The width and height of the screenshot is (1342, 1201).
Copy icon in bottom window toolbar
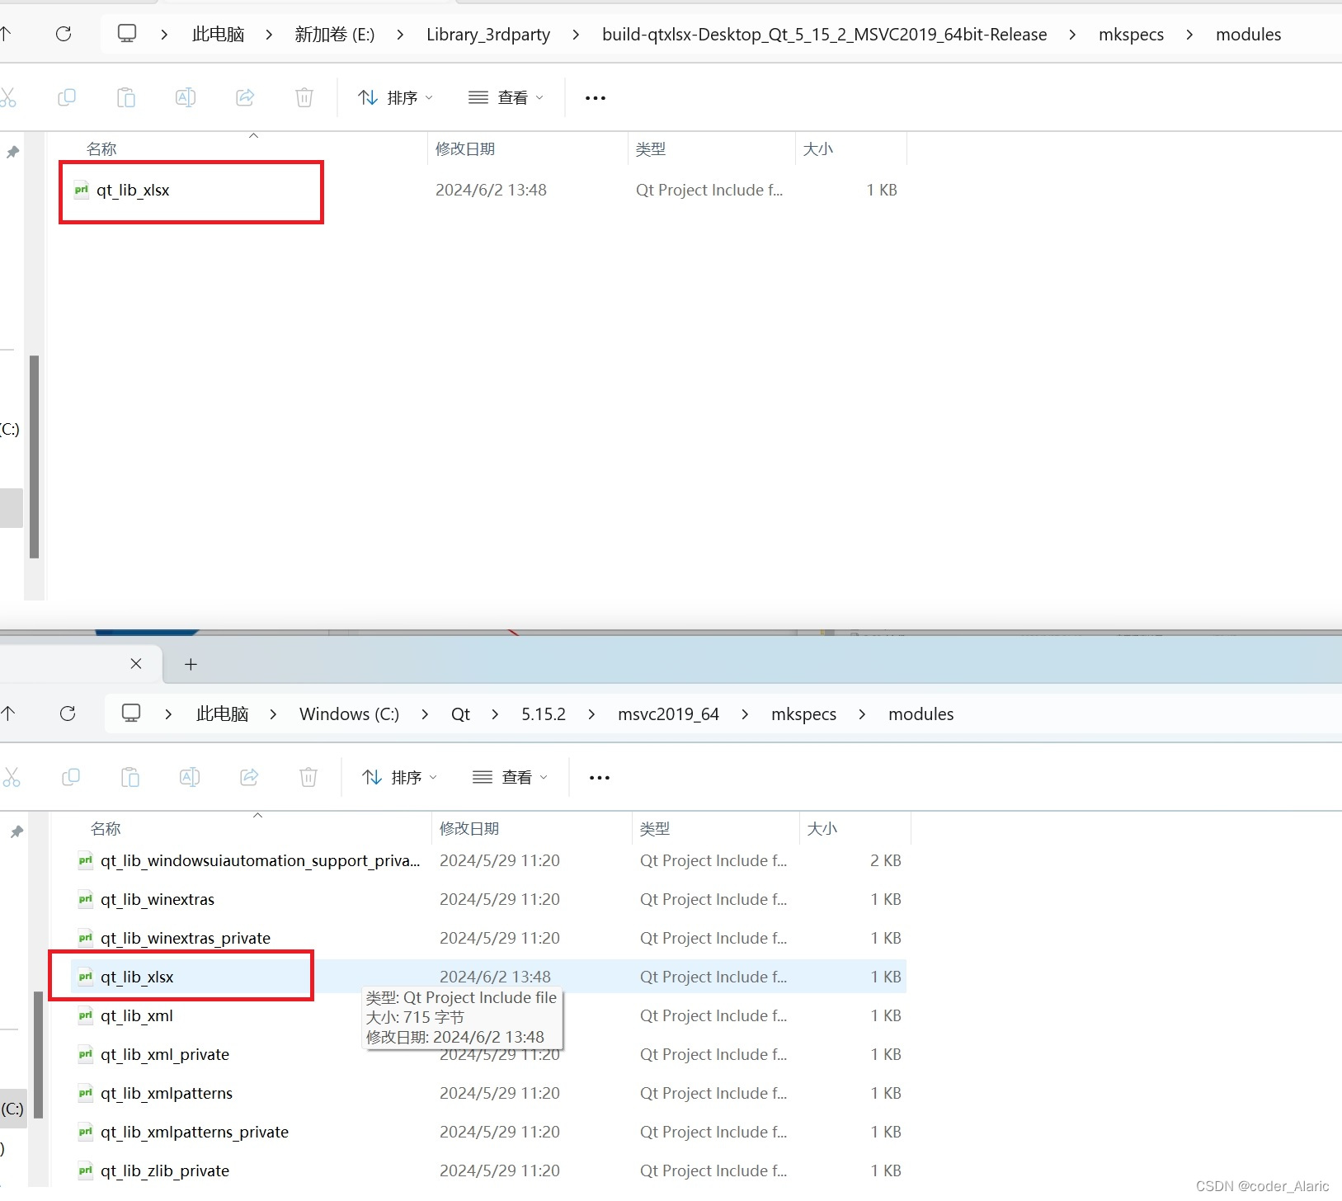pos(71,777)
